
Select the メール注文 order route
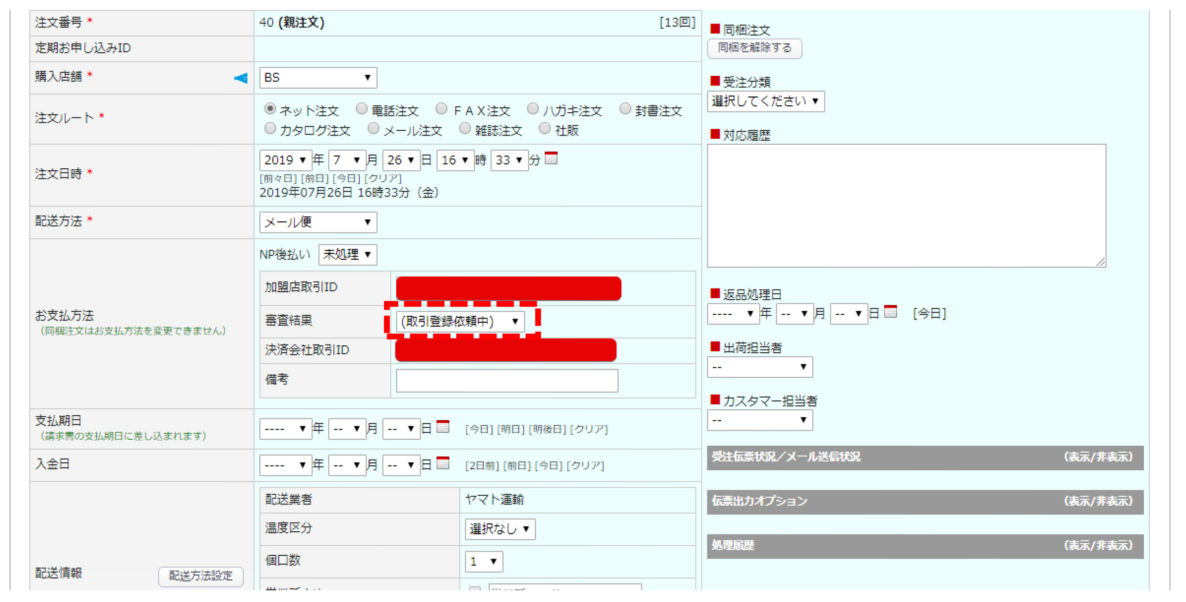tap(373, 129)
